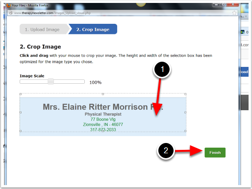The height and width of the screenshot is (189, 252).
Task: Click the green Finish button
Action: [x=215, y=153]
